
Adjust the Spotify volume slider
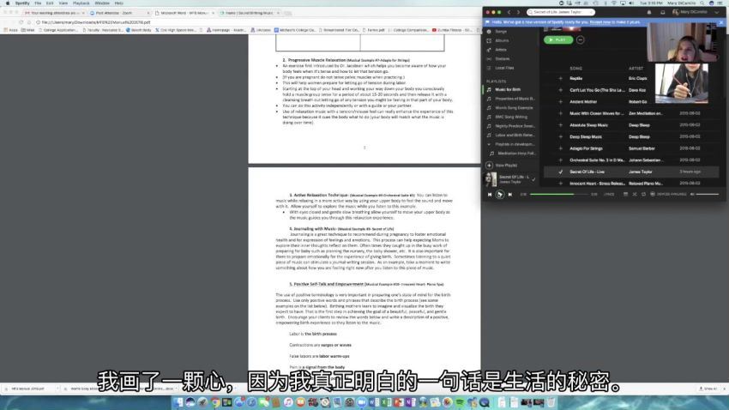[708, 195]
